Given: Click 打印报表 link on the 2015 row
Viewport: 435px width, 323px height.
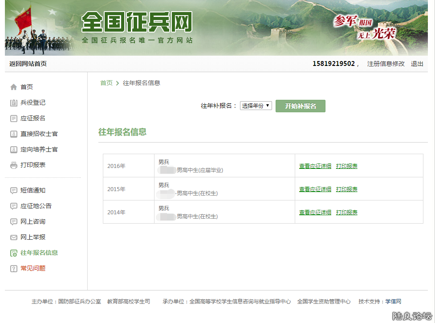Looking at the screenshot, I should [347, 188].
